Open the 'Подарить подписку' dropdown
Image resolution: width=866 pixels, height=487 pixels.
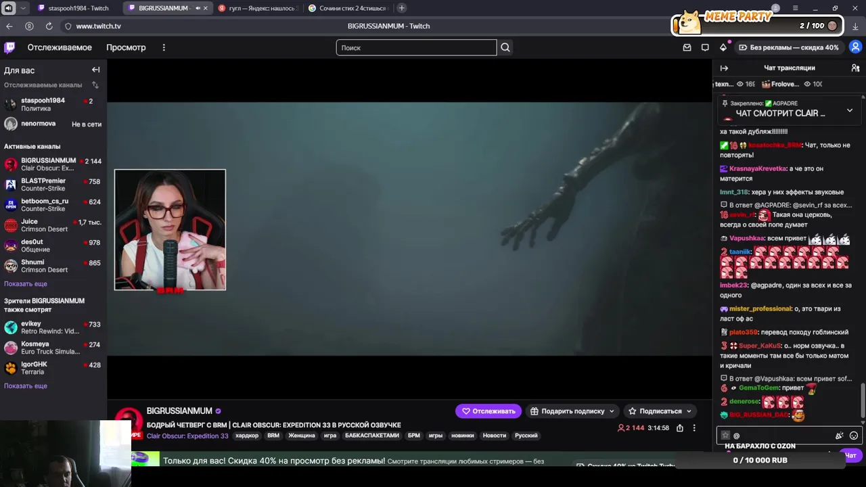click(572, 411)
